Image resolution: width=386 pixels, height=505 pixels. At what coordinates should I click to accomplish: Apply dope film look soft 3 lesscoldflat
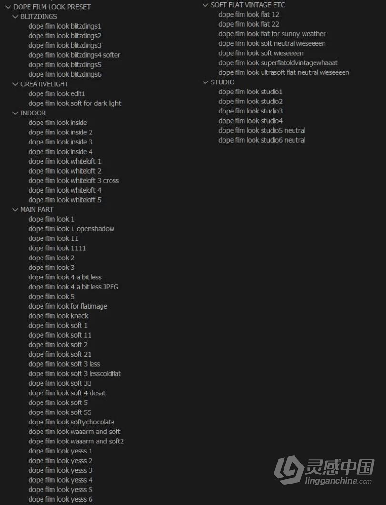point(74,374)
